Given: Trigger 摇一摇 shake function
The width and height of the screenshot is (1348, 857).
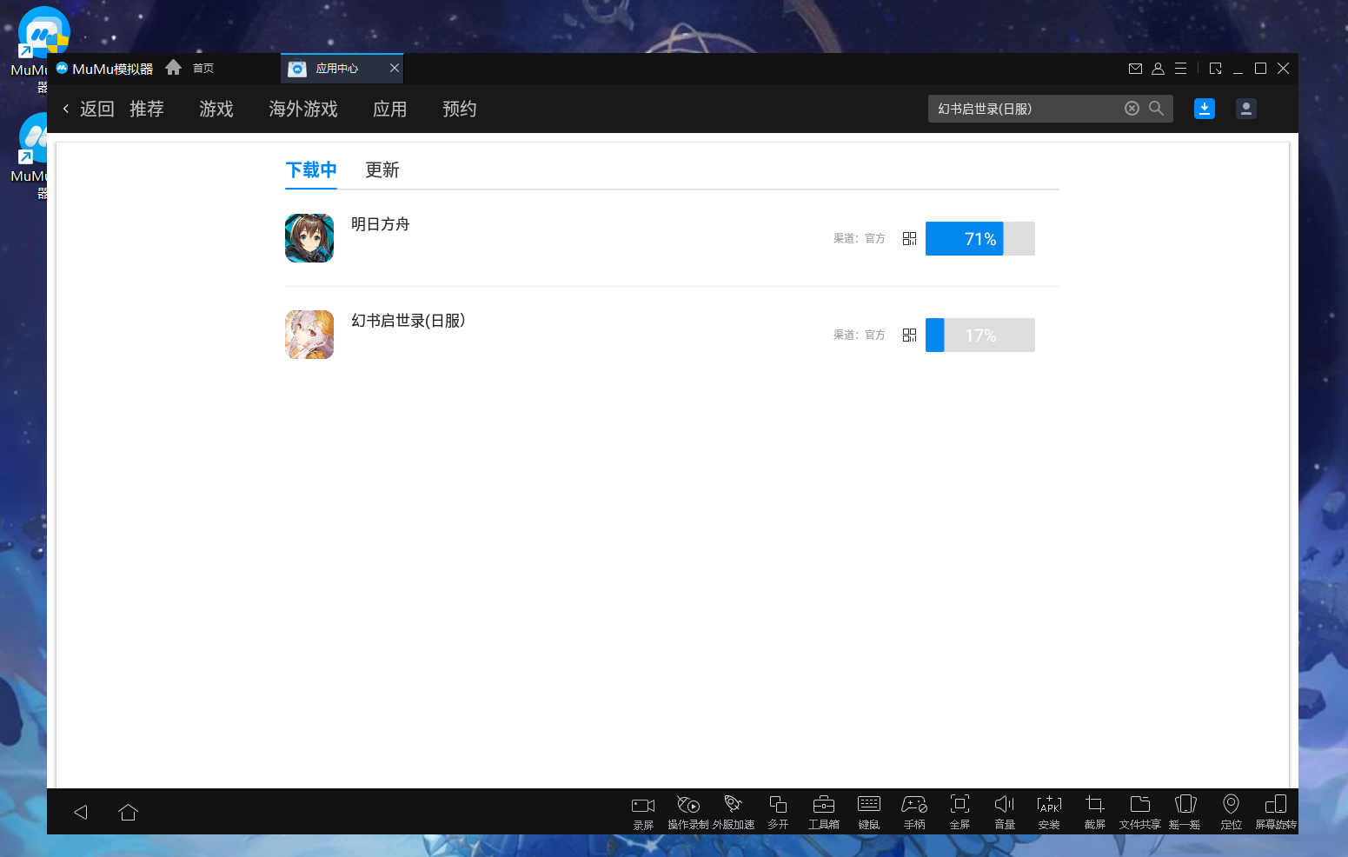Looking at the screenshot, I should [1185, 813].
